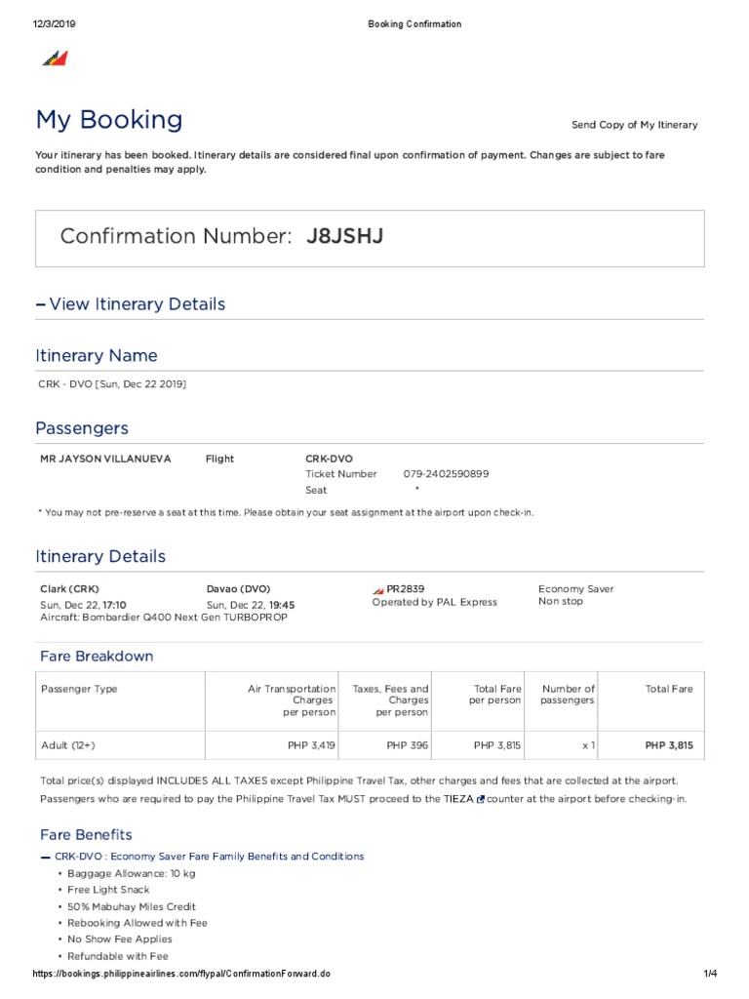This screenshot has width=749, height=999.
Task: Collapse the CRK-DVO Economy Saver fare benefits
Action: (46, 857)
